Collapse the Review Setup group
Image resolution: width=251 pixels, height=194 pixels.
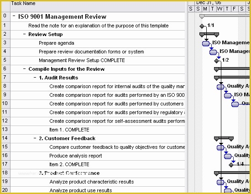[24, 34]
